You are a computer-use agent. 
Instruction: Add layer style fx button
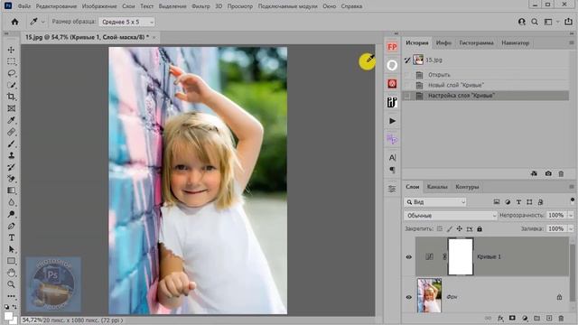point(500,318)
